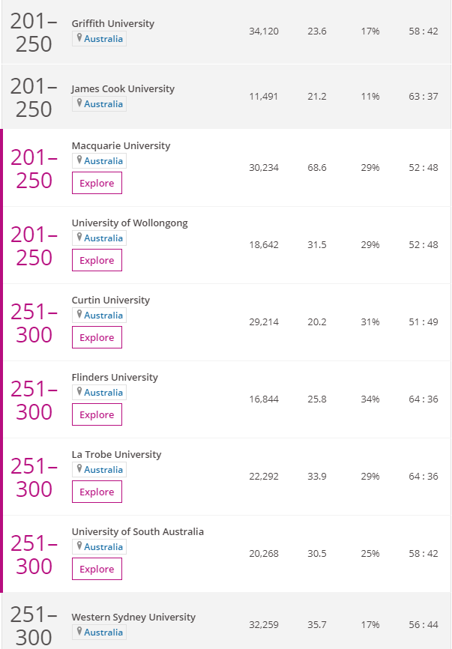Open the James Cook University name link
Image resolution: width=452 pixels, height=649 pixels.
123,88
